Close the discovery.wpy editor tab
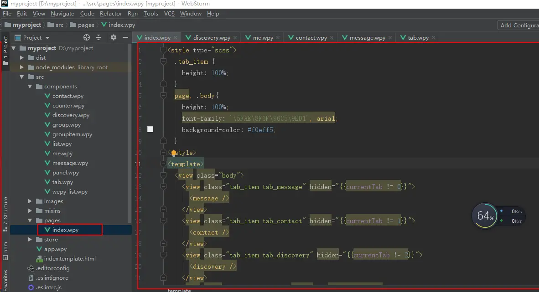 (235, 37)
